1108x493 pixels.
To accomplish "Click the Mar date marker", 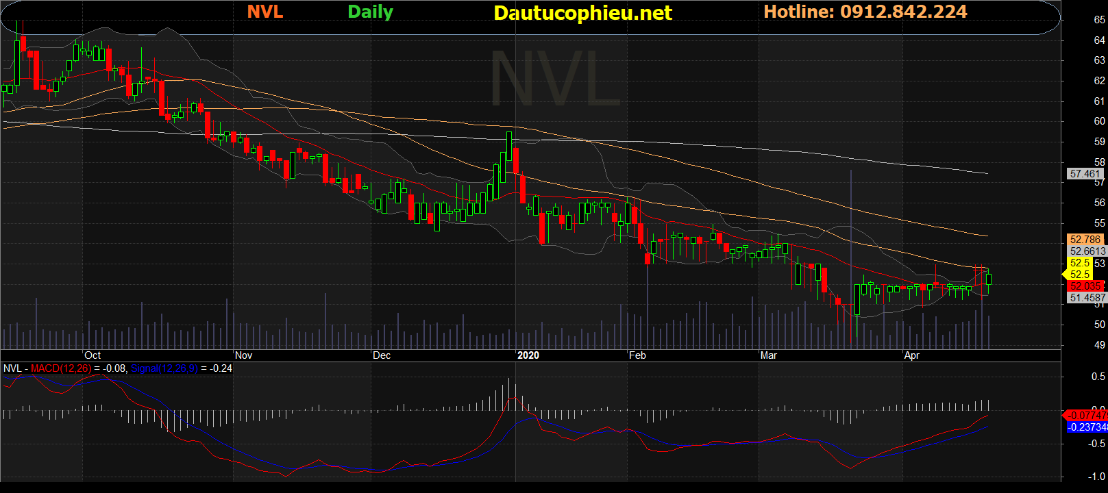I will click(x=769, y=355).
